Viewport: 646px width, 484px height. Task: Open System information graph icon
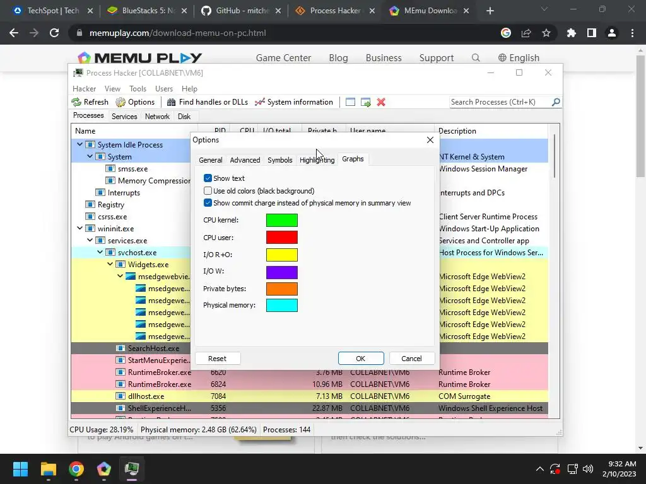(259, 102)
